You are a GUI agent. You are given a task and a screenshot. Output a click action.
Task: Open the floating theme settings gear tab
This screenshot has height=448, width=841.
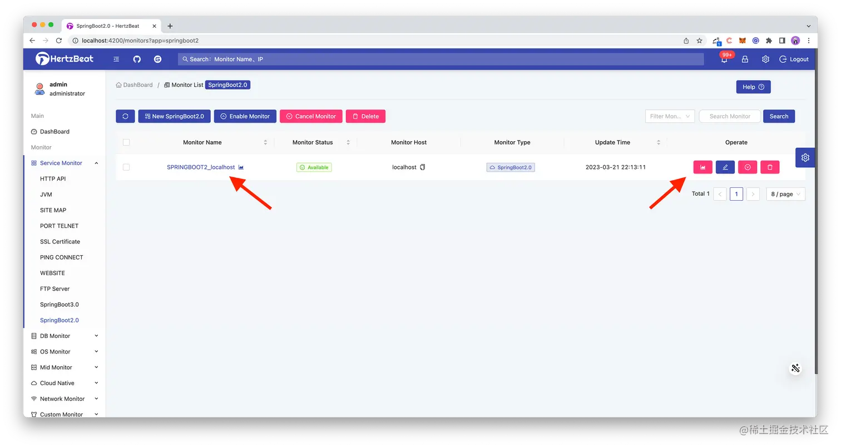pos(805,157)
